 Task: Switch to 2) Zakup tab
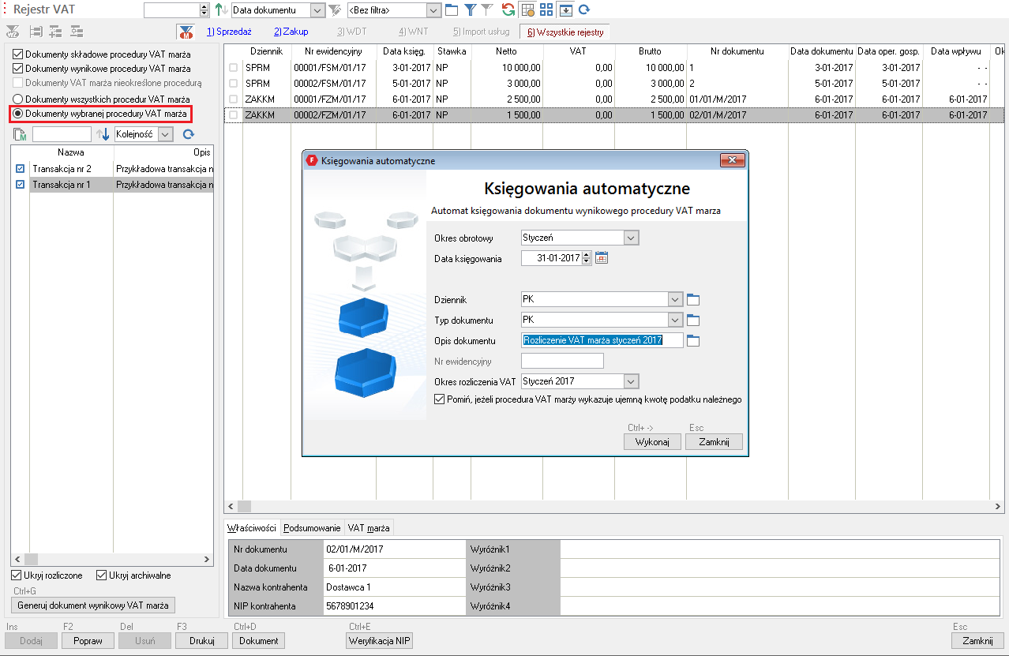[291, 32]
